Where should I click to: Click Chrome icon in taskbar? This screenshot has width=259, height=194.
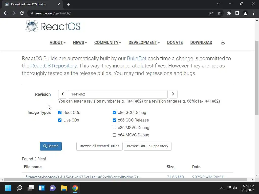75,188
